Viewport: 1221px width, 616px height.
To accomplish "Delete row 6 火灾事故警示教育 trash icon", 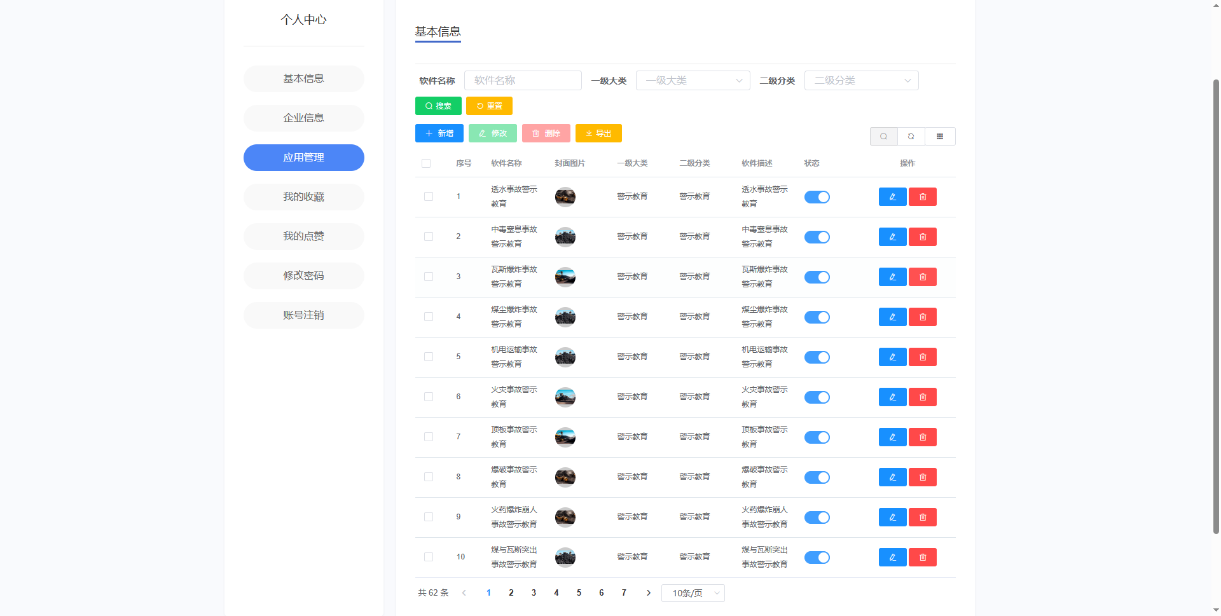I will click(922, 397).
